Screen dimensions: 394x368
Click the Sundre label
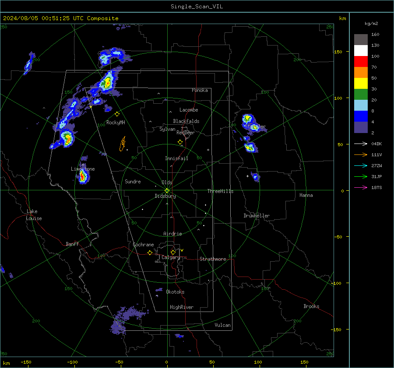pos(133,181)
